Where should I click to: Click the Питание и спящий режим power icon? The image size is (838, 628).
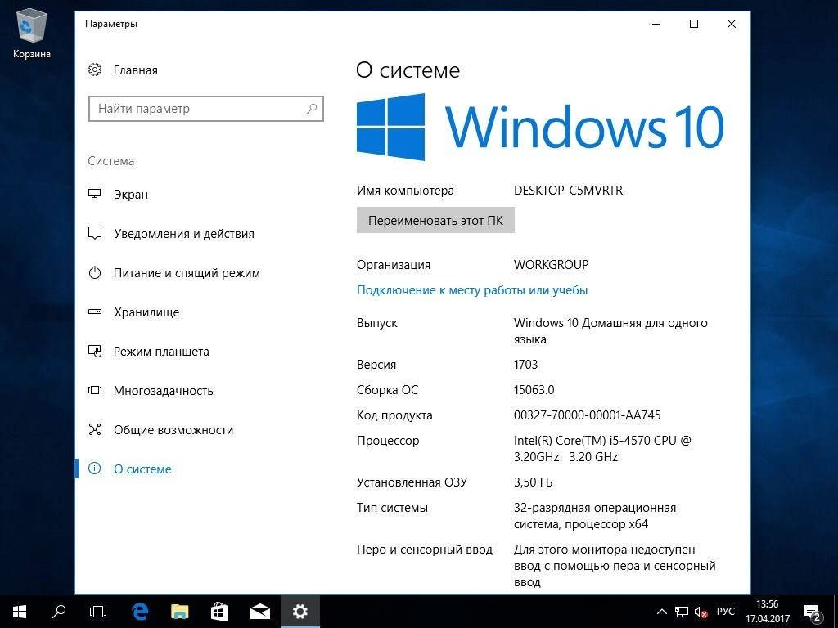95,272
